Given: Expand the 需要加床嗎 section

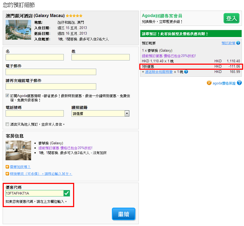Looking at the screenshot, I should coord(20,167).
